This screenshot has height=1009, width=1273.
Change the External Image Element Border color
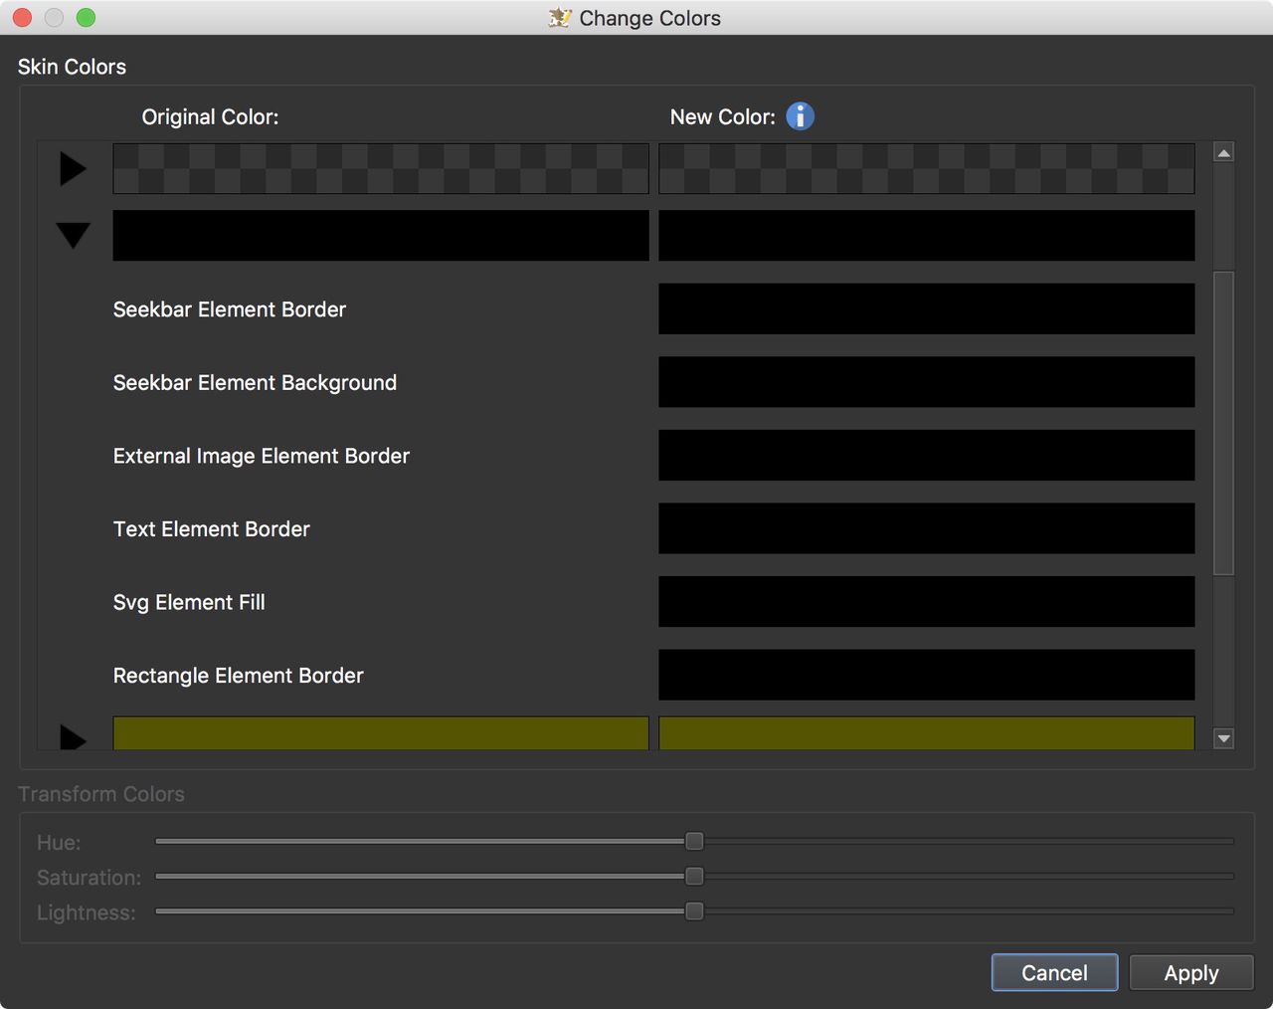926,455
